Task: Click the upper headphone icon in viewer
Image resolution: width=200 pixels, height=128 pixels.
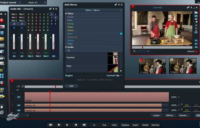Action: (x=196, y=25)
